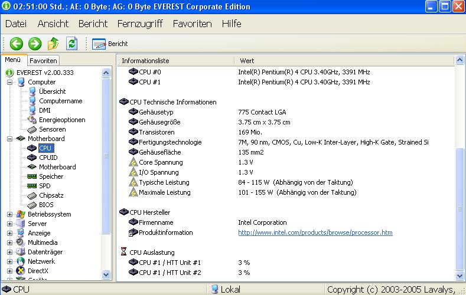This screenshot has width=466, height=295.
Task: Expand the Server node
Action: 10,224
